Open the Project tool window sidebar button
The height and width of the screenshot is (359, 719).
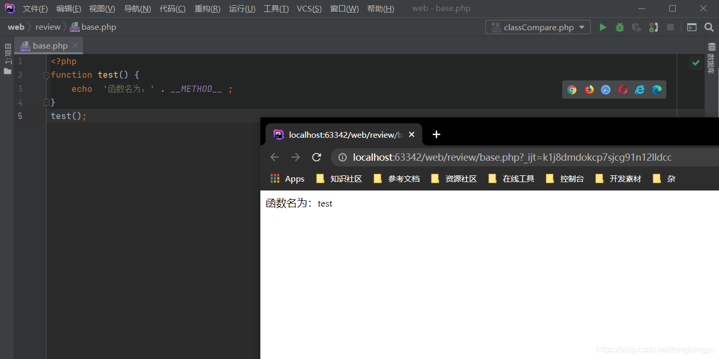coord(7,58)
